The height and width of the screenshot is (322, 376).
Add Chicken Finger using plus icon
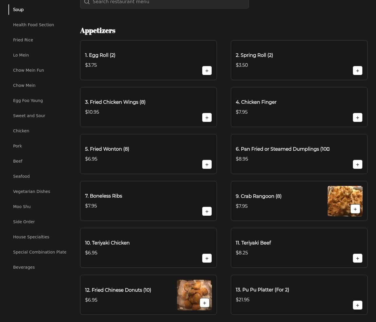point(357,117)
